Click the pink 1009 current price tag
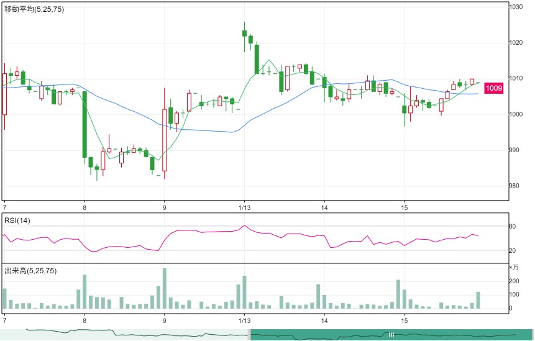This screenshot has height=341, width=535. pyautogui.click(x=494, y=88)
